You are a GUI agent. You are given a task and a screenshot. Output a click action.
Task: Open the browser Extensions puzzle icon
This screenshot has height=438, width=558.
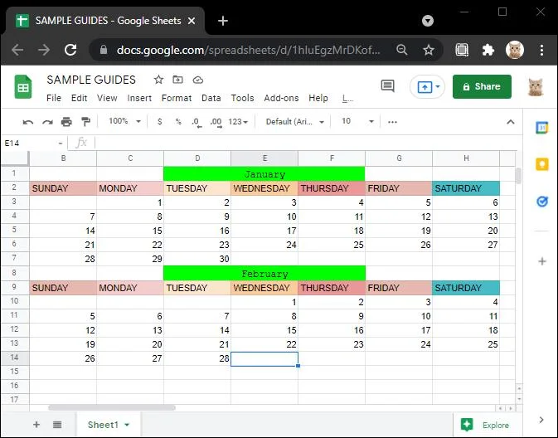[488, 50]
